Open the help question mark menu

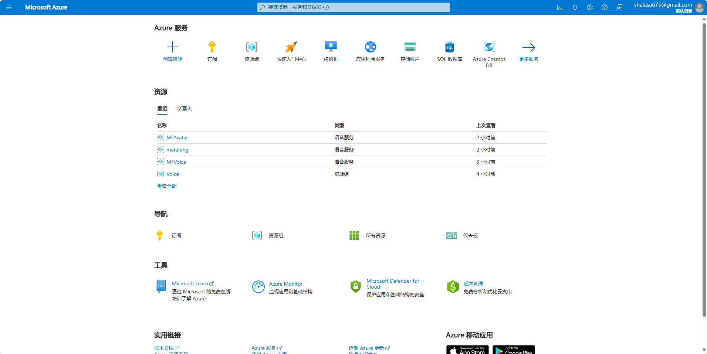click(x=605, y=7)
